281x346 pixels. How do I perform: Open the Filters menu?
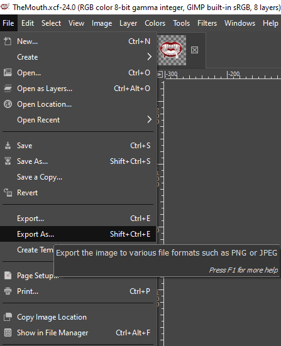207,23
